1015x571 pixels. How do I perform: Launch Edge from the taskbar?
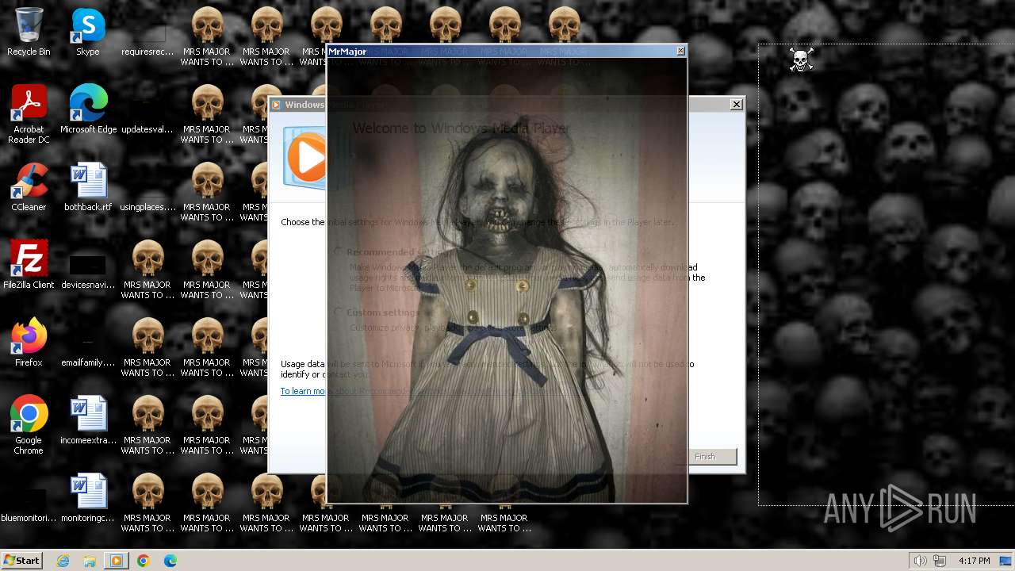tap(170, 561)
